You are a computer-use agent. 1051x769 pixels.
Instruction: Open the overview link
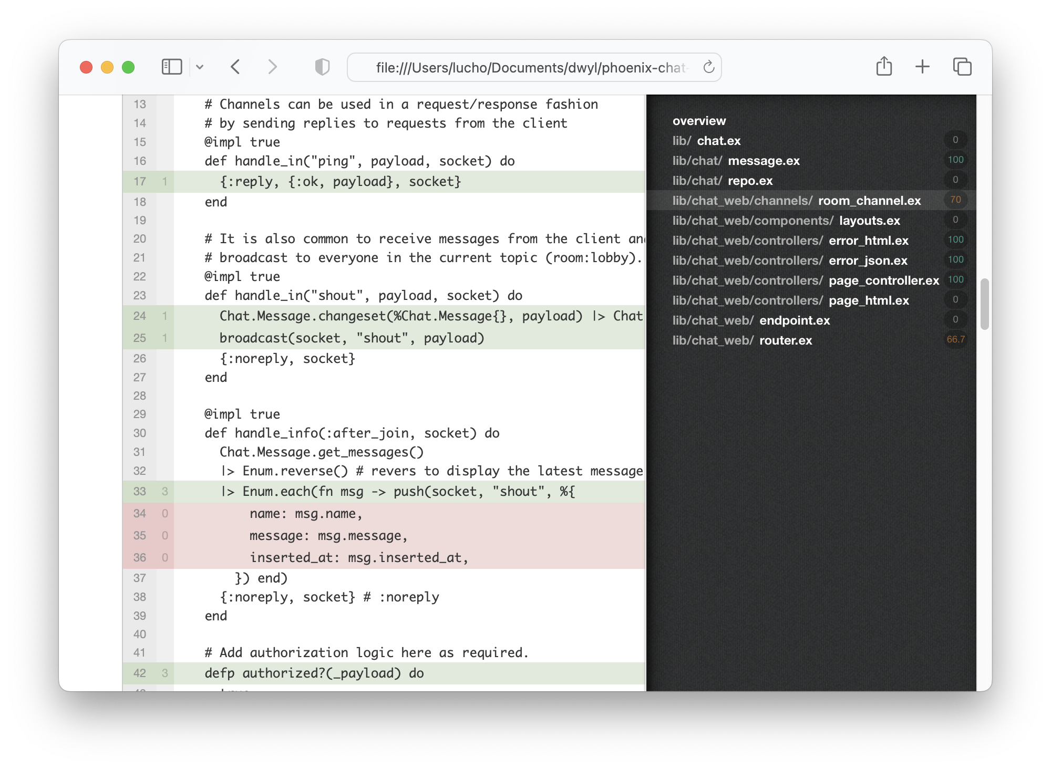[699, 121]
